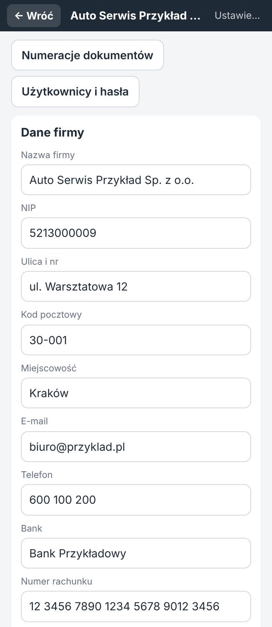272x627 pixels.
Task: Click the Telefon label text
Action: coord(37,475)
